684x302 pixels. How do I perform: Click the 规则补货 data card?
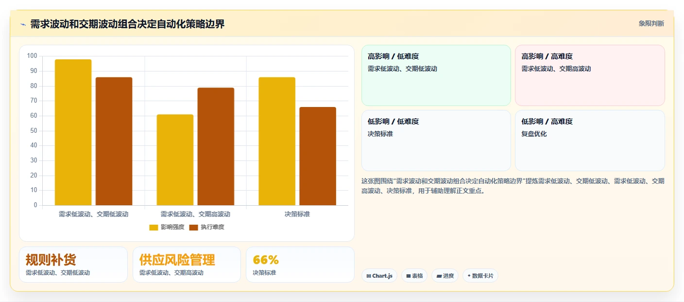tap(73, 265)
